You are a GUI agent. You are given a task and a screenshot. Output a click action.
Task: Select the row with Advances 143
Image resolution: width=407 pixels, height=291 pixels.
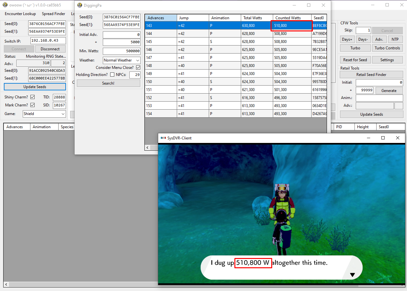point(236,26)
